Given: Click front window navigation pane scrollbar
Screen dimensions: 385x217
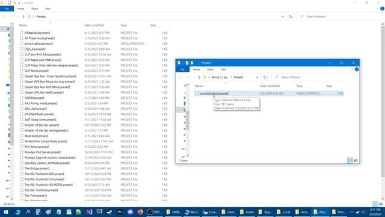Looking at the screenshot, I should tap(187, 120).
